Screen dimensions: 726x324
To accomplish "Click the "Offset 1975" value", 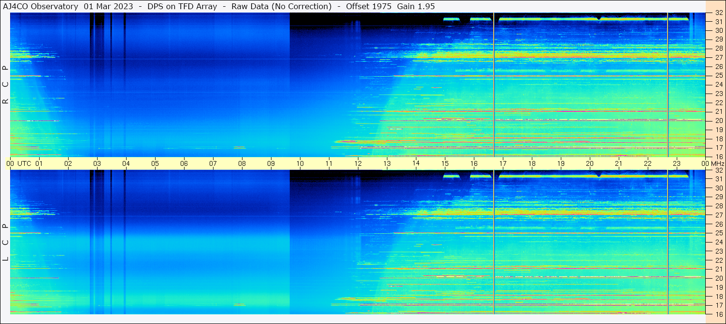I will (369, 6).
